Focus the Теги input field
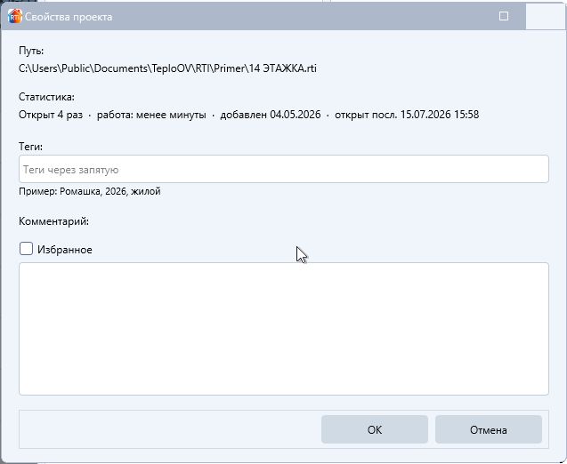This screenshot has height=464, width=567. [x=283, y=169]
